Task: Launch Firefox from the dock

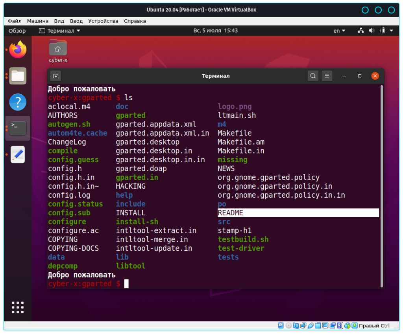Action: tap(18, 50)
